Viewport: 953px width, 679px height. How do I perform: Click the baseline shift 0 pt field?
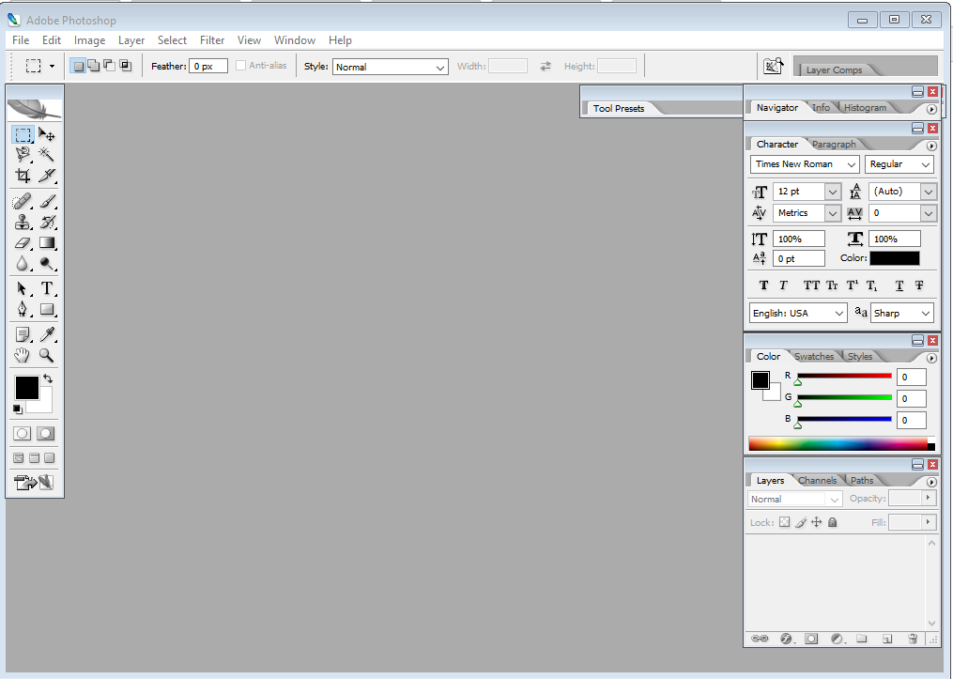tap(799, 258)
